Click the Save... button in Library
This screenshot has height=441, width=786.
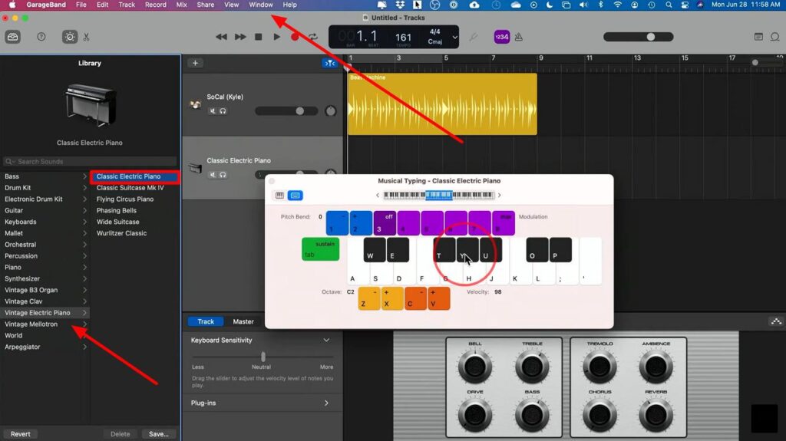[158, 434]
